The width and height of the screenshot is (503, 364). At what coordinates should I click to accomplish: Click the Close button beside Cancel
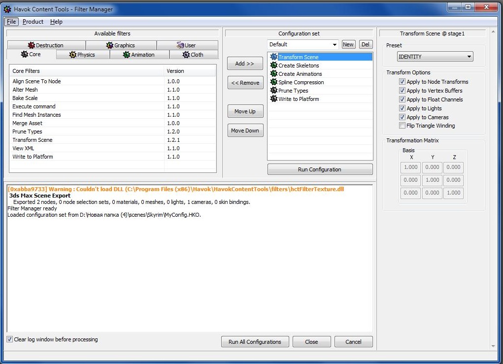pyautogui.click(x=311, y=341)
